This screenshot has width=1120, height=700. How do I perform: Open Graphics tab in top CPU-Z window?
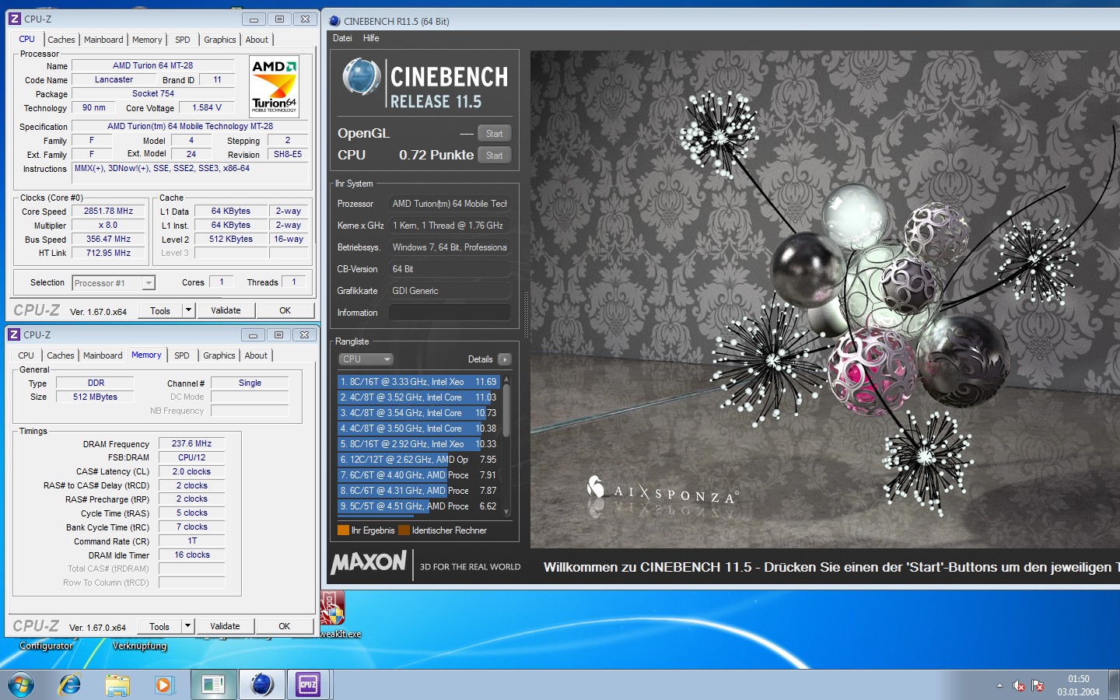[220, 40]
